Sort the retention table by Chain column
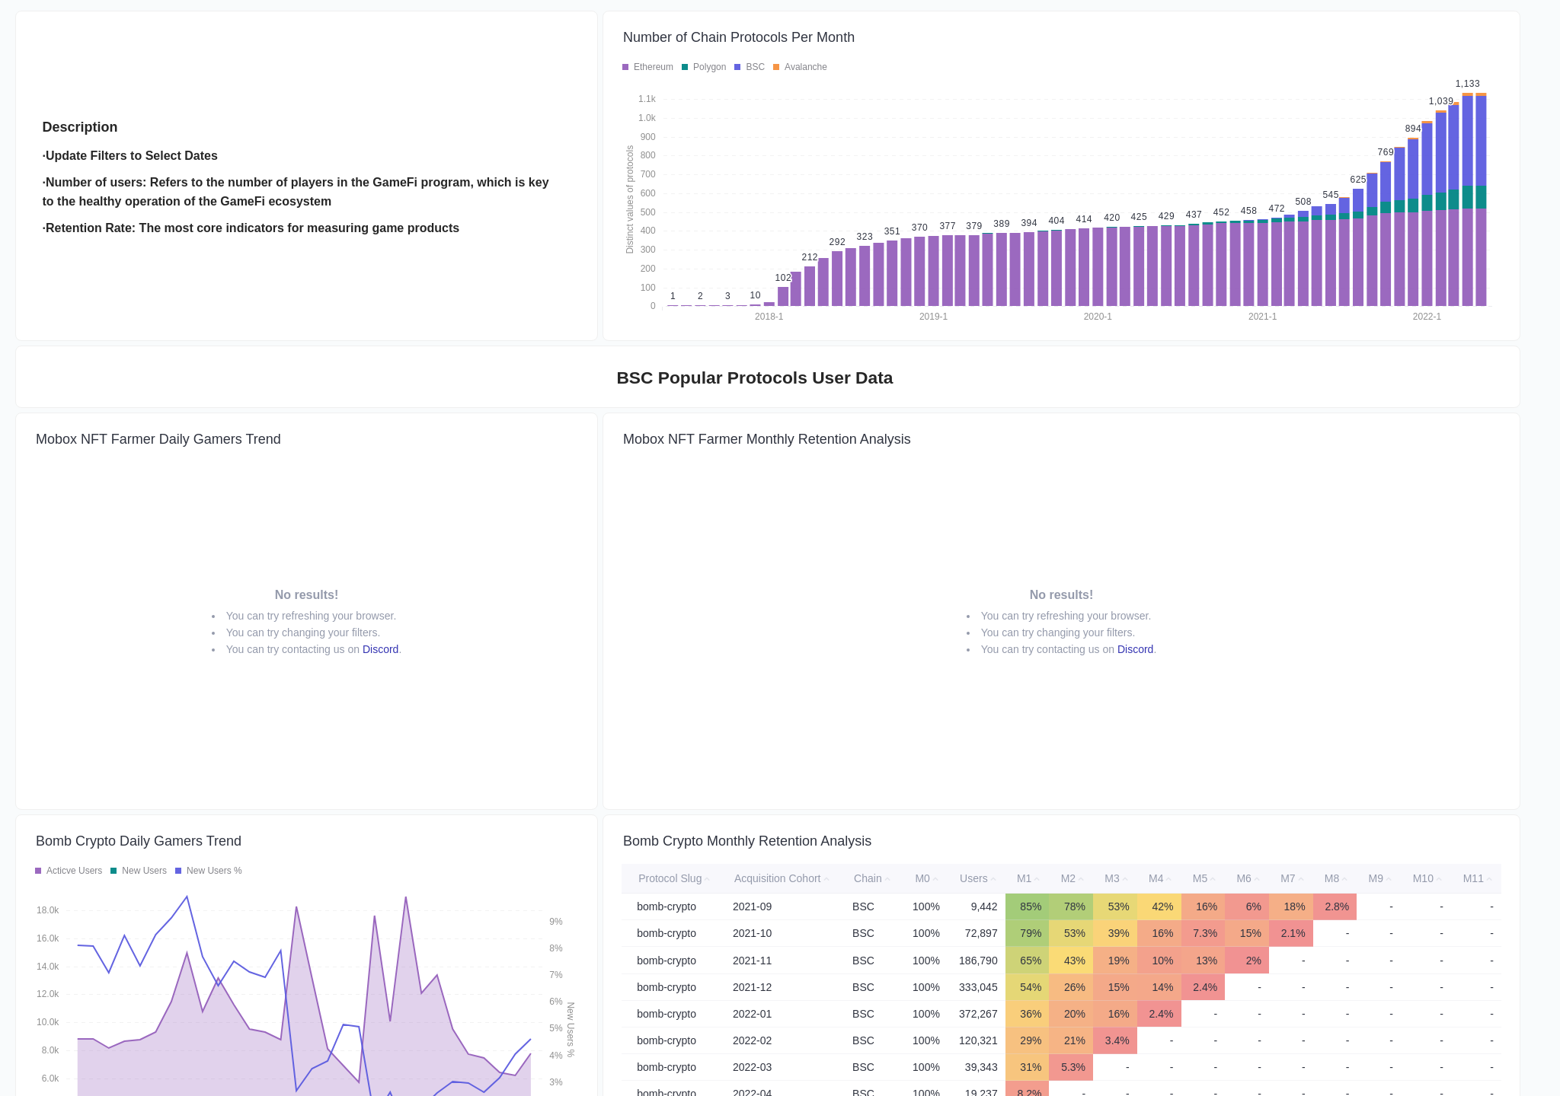This screenshot has height=1096, width=1560. pos(869,878)
